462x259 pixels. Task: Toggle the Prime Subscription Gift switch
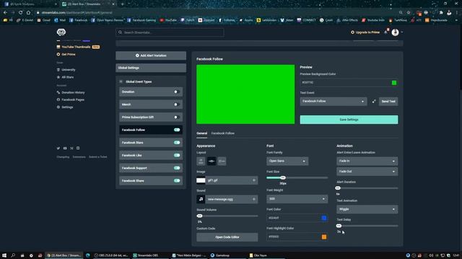176,117
